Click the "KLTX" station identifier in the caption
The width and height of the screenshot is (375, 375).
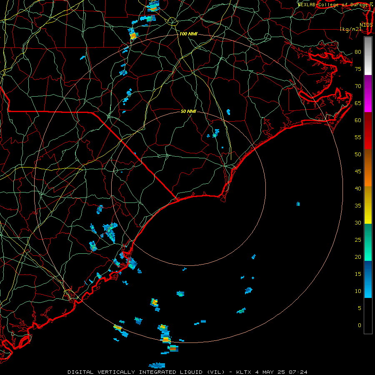[x=244, y=372]
